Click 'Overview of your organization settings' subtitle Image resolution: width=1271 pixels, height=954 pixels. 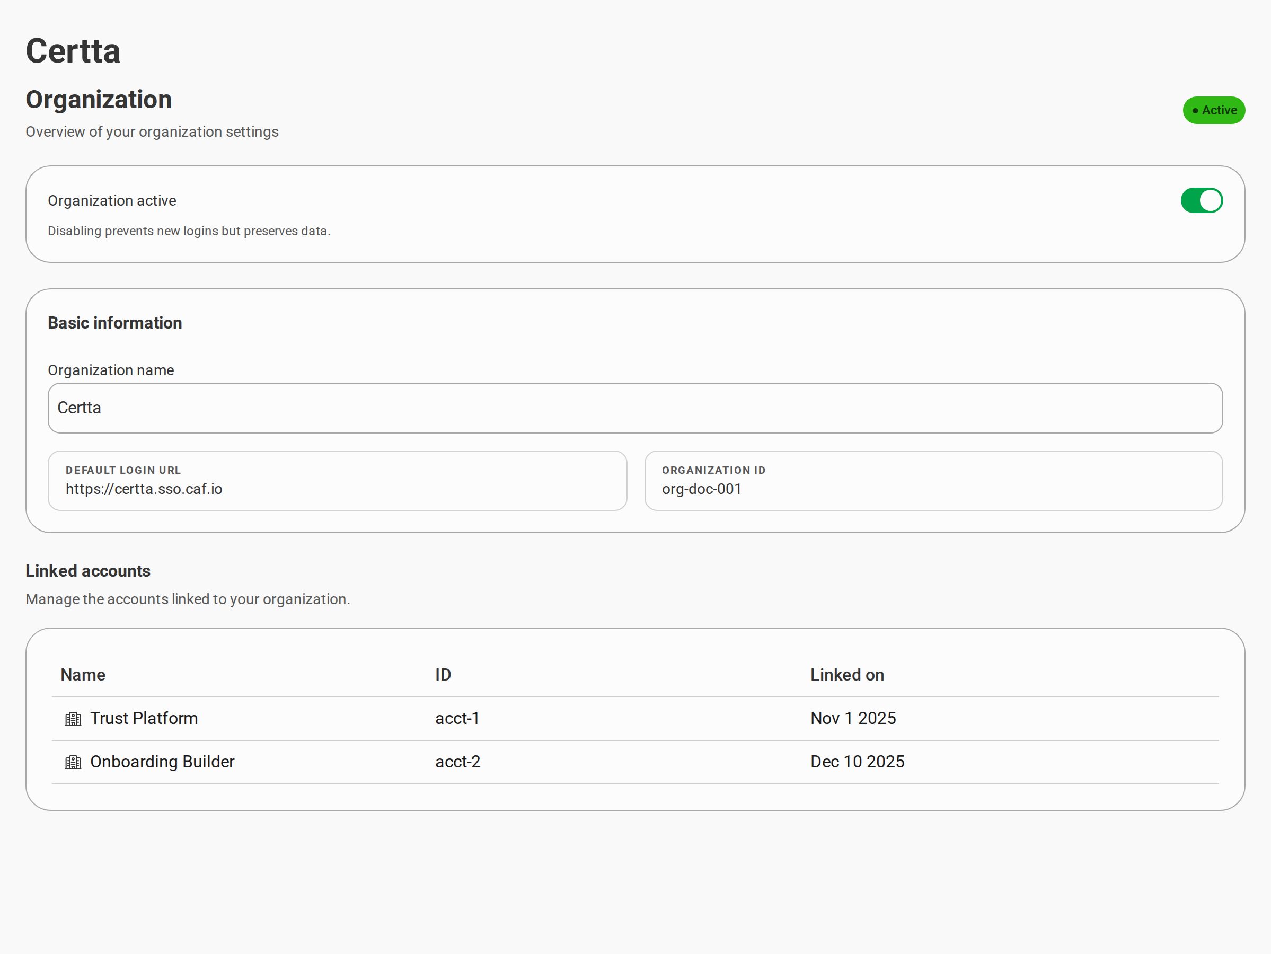pyautogui.click(x=152, y=131)
